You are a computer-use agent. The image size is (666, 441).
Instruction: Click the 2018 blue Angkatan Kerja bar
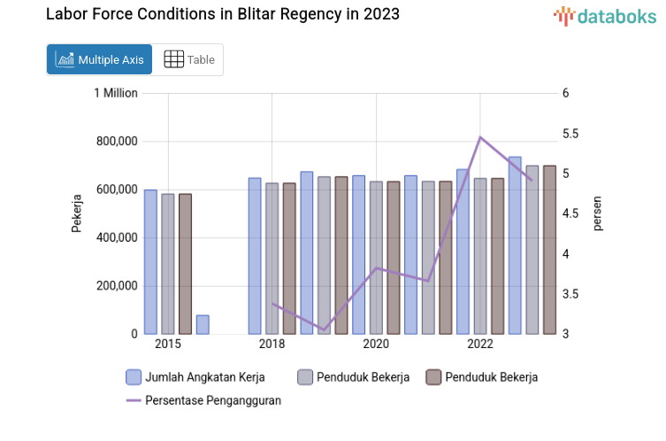(x=255, y=256)
